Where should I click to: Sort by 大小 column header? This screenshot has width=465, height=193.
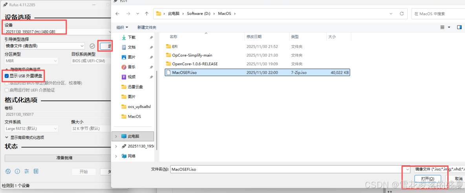coord(332,37)
